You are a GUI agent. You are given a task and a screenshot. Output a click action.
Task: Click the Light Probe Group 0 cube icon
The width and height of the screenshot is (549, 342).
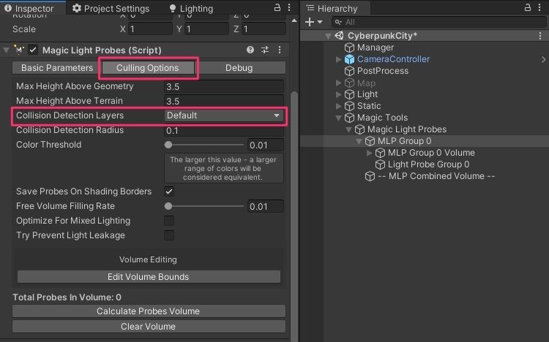380,164
